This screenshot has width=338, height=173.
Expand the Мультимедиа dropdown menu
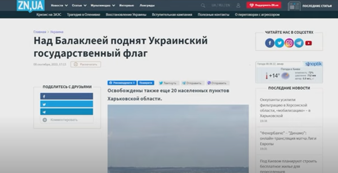click(103, 5)
